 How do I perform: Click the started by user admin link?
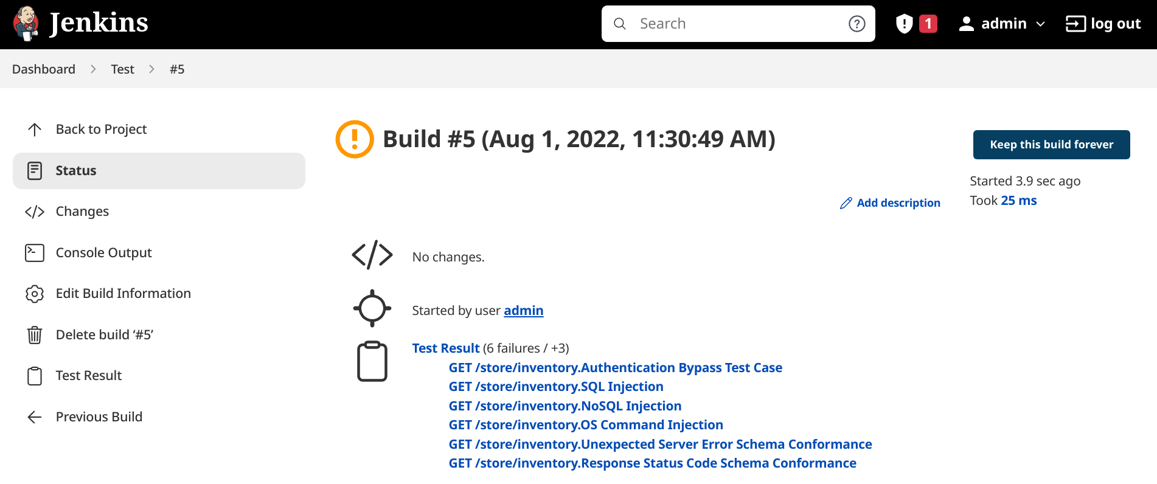coord(523,310)
